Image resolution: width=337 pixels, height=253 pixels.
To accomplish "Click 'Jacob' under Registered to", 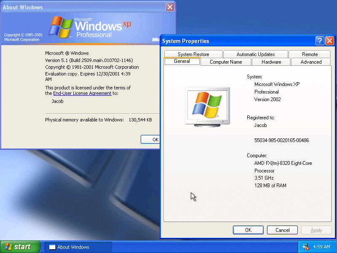I will [260, 125].
